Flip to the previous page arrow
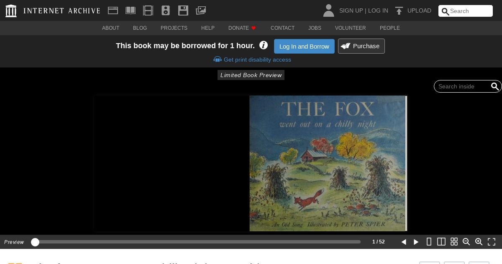 coord(404,242)
